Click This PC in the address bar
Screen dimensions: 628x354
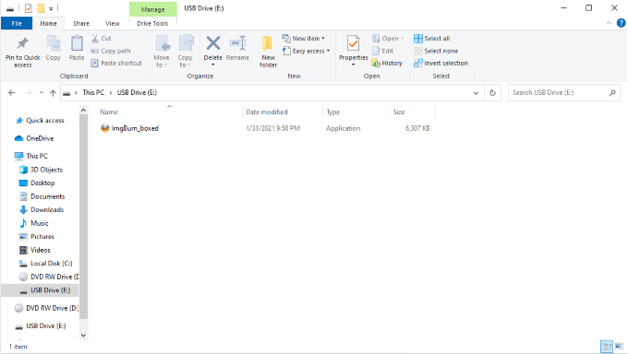(x=93, y=92)
